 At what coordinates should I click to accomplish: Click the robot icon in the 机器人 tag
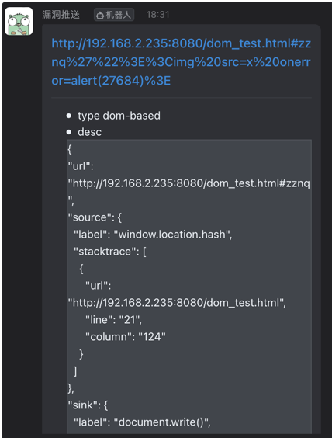tap(100, 15)
